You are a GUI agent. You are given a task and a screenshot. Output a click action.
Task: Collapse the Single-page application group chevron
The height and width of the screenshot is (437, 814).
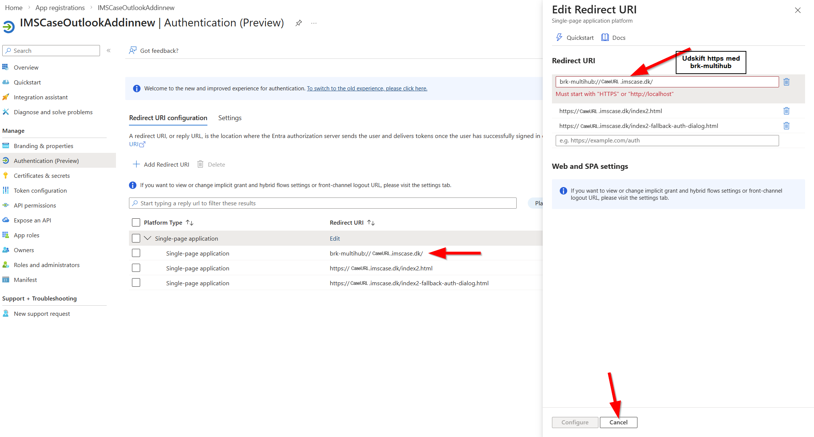tap(148, 238)
